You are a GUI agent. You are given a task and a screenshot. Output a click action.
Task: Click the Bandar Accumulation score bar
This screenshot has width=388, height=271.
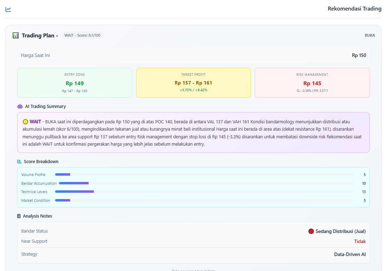tap(206, 183)
